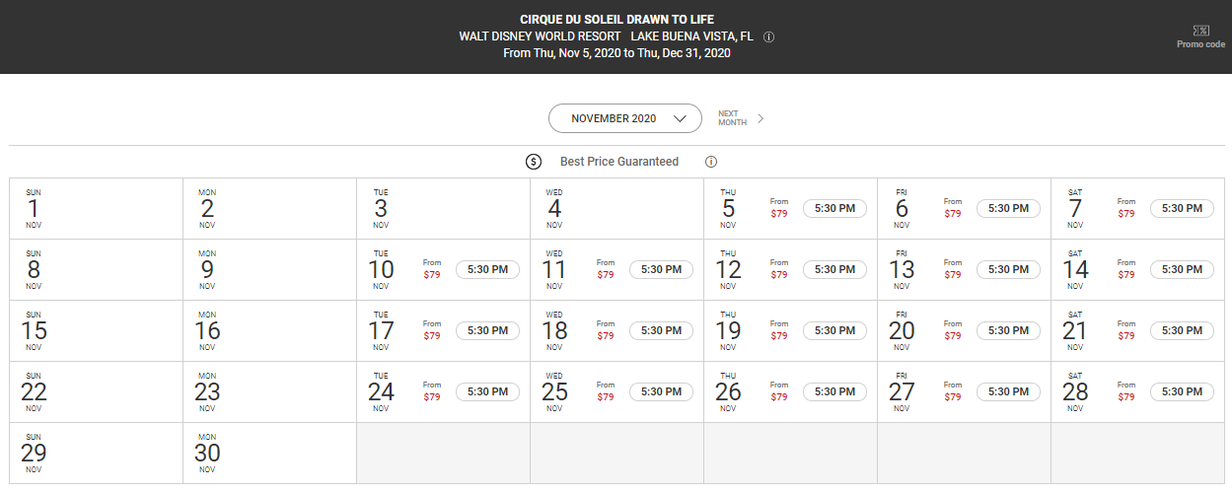
Task: Book 5:30 PM show on Wednesday Nov 11
Action: tap(661, 269)
